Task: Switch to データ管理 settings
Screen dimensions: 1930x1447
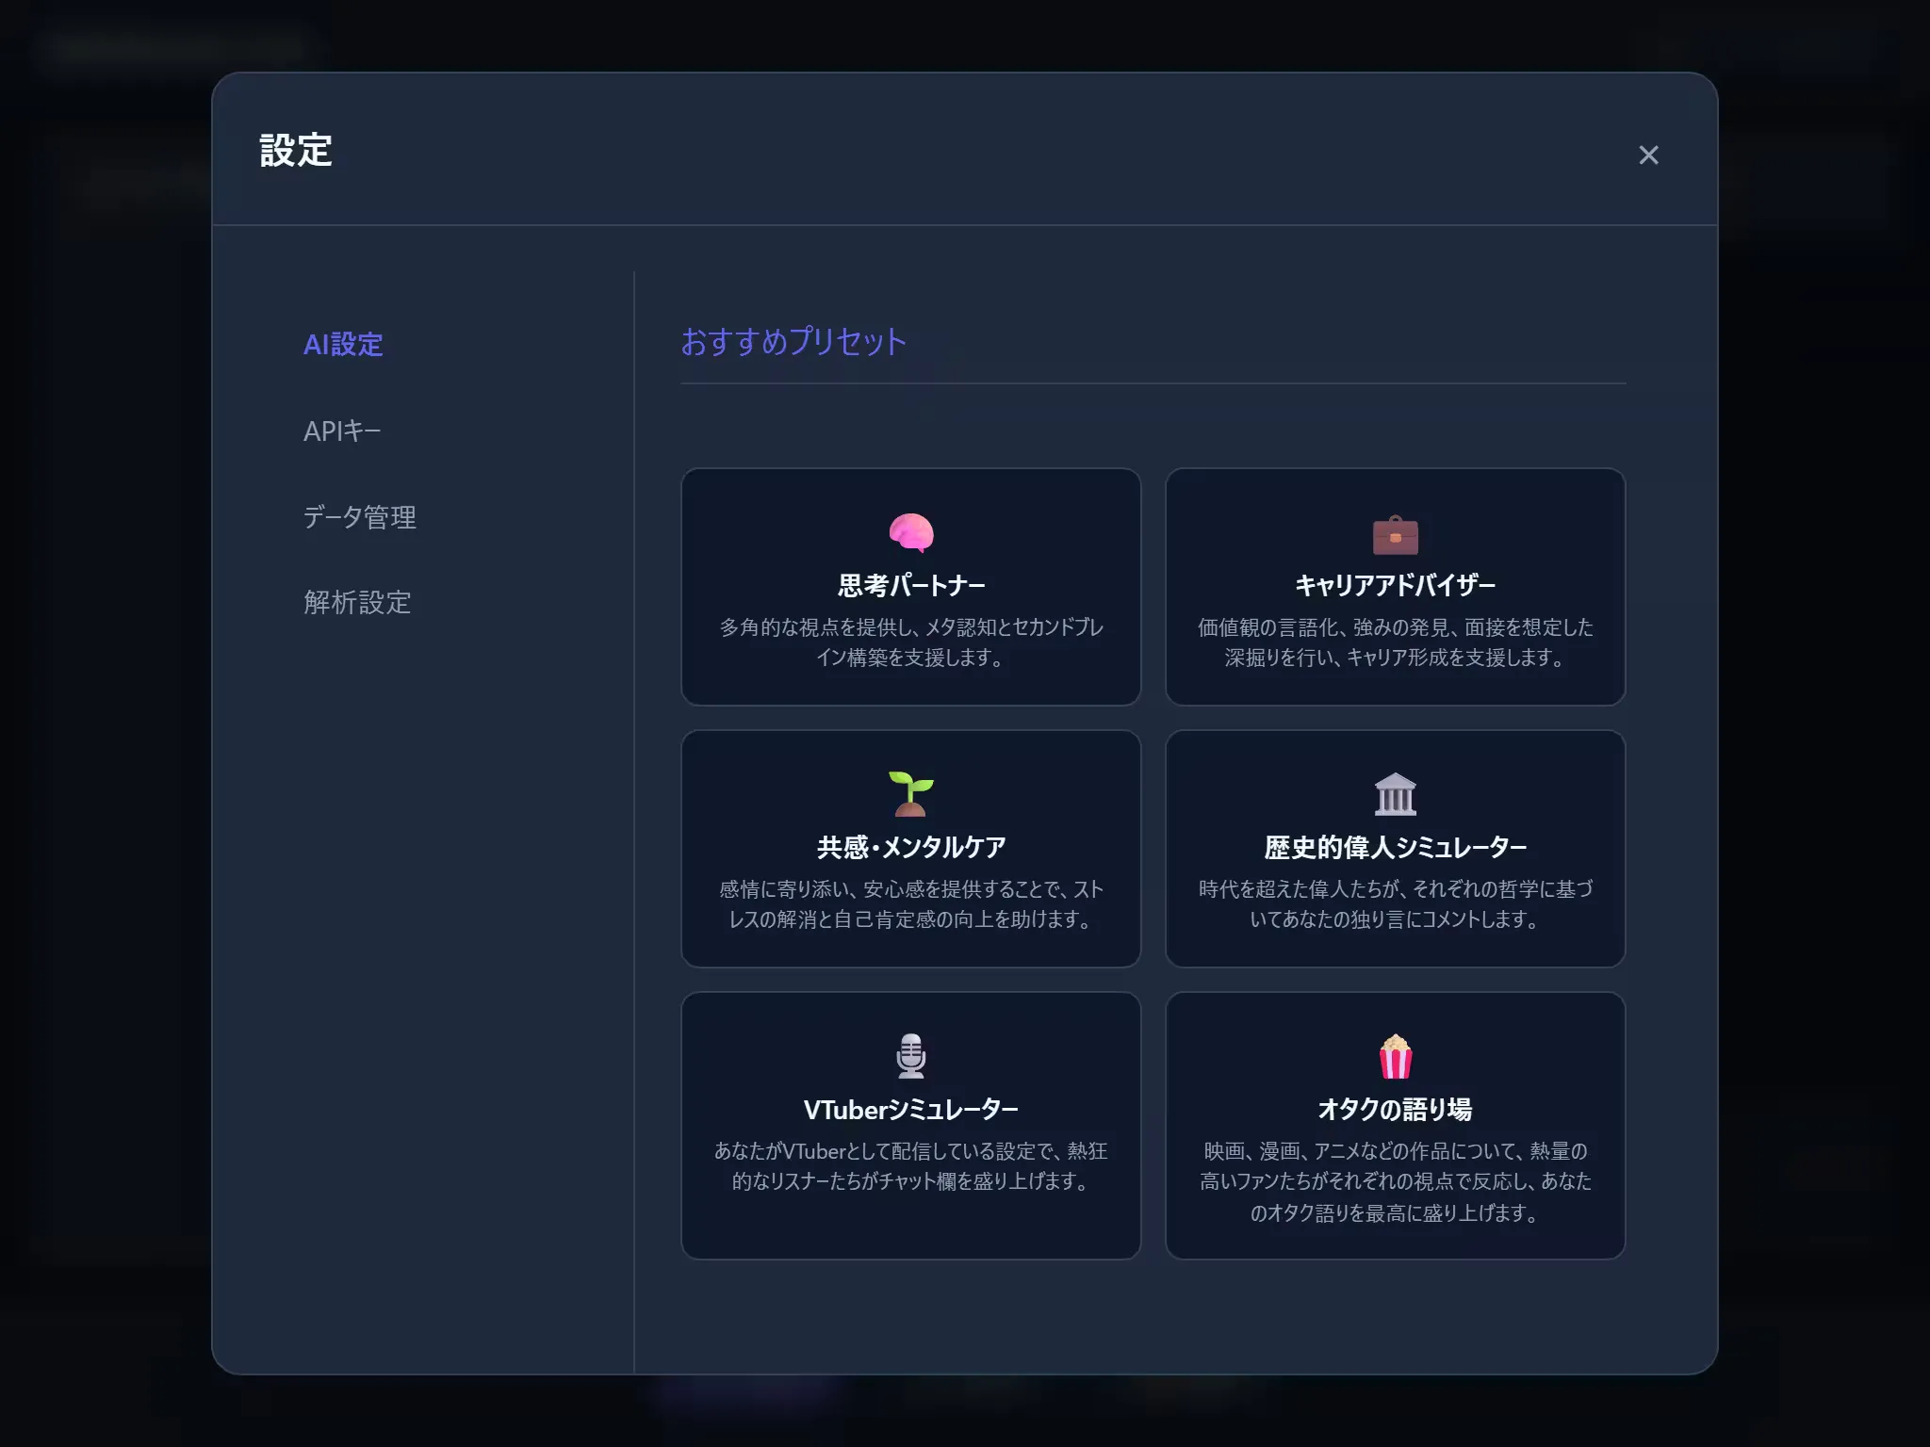Action: click(x=359, y=516)
